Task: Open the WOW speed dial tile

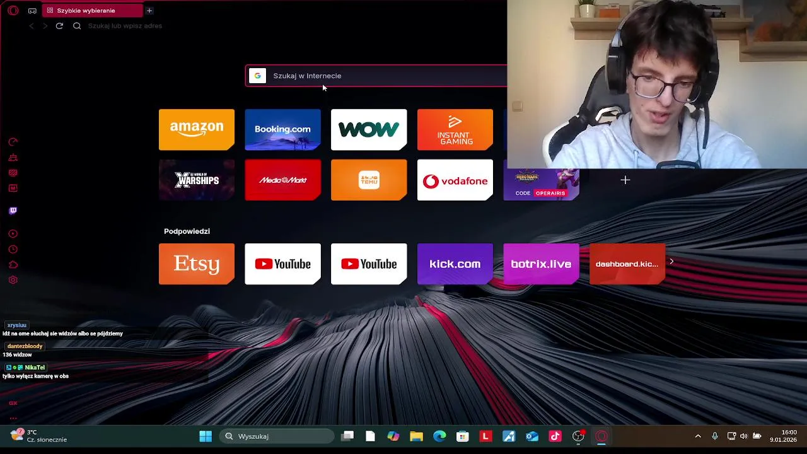Action: click(x=369, y=129)
